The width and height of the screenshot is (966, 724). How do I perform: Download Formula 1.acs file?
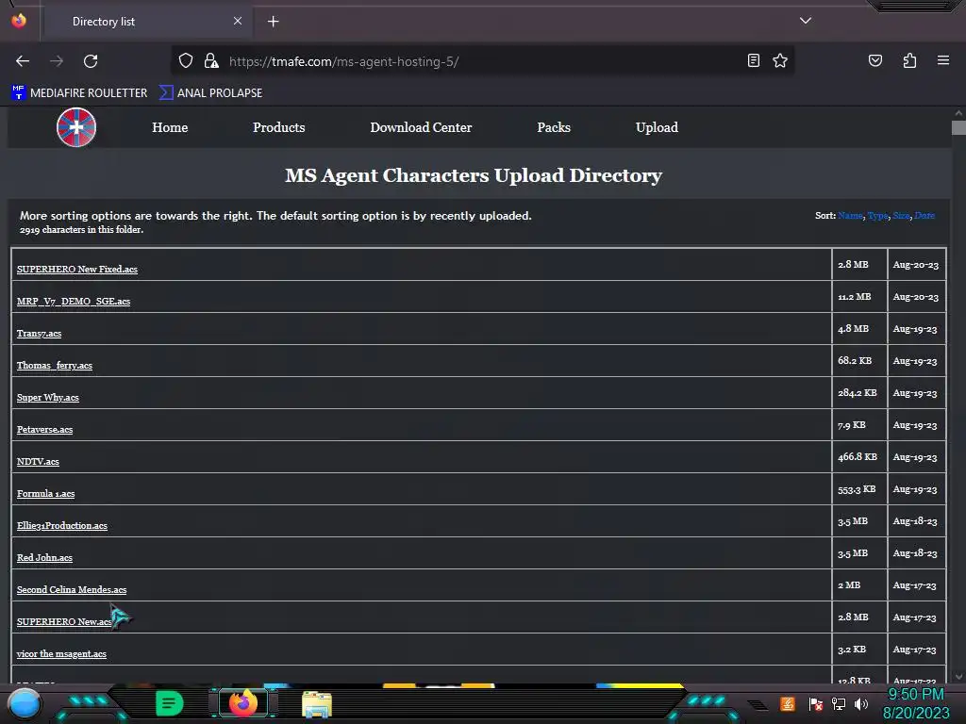[45, 493]
